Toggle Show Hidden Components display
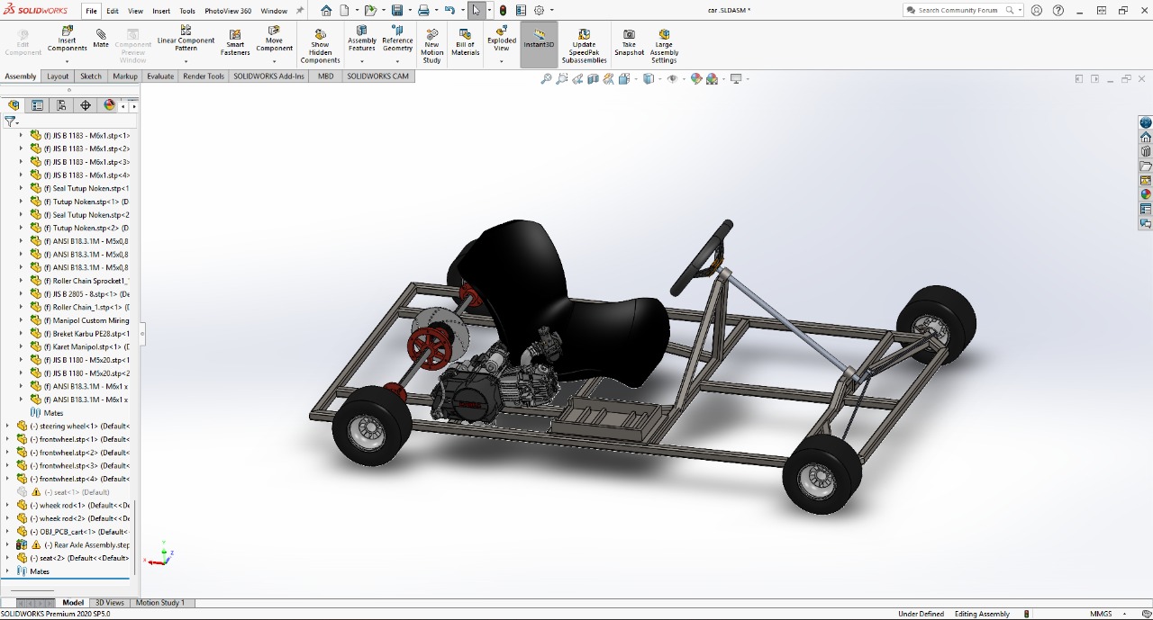Image resolution: width=1153 pixels, height=620 pixels. (x=320, y=39)
